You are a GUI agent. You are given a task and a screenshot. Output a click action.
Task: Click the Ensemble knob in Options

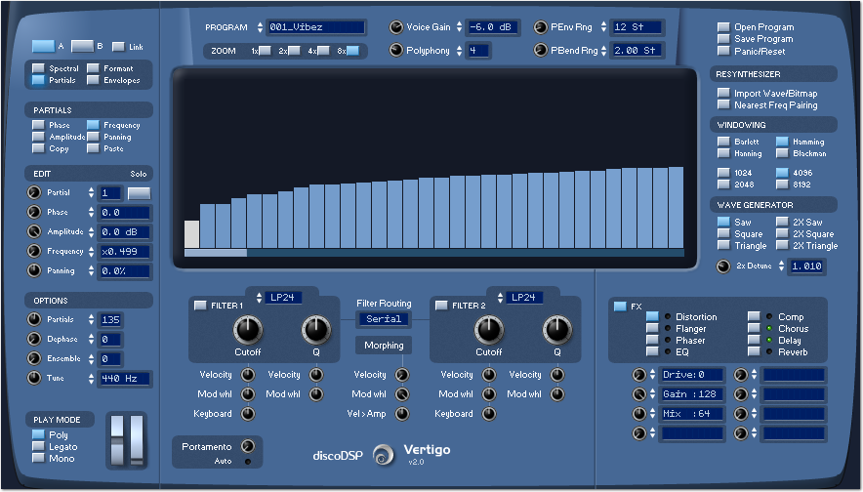[x=35, y=358]
